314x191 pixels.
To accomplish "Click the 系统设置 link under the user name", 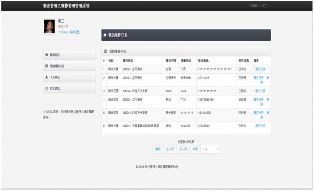I will [x=74, y=32].
